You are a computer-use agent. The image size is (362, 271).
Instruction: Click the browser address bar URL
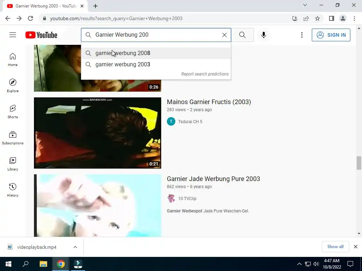(116, 18)
